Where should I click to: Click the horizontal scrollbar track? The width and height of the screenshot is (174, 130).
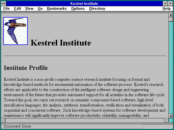(x=85, y=120)
